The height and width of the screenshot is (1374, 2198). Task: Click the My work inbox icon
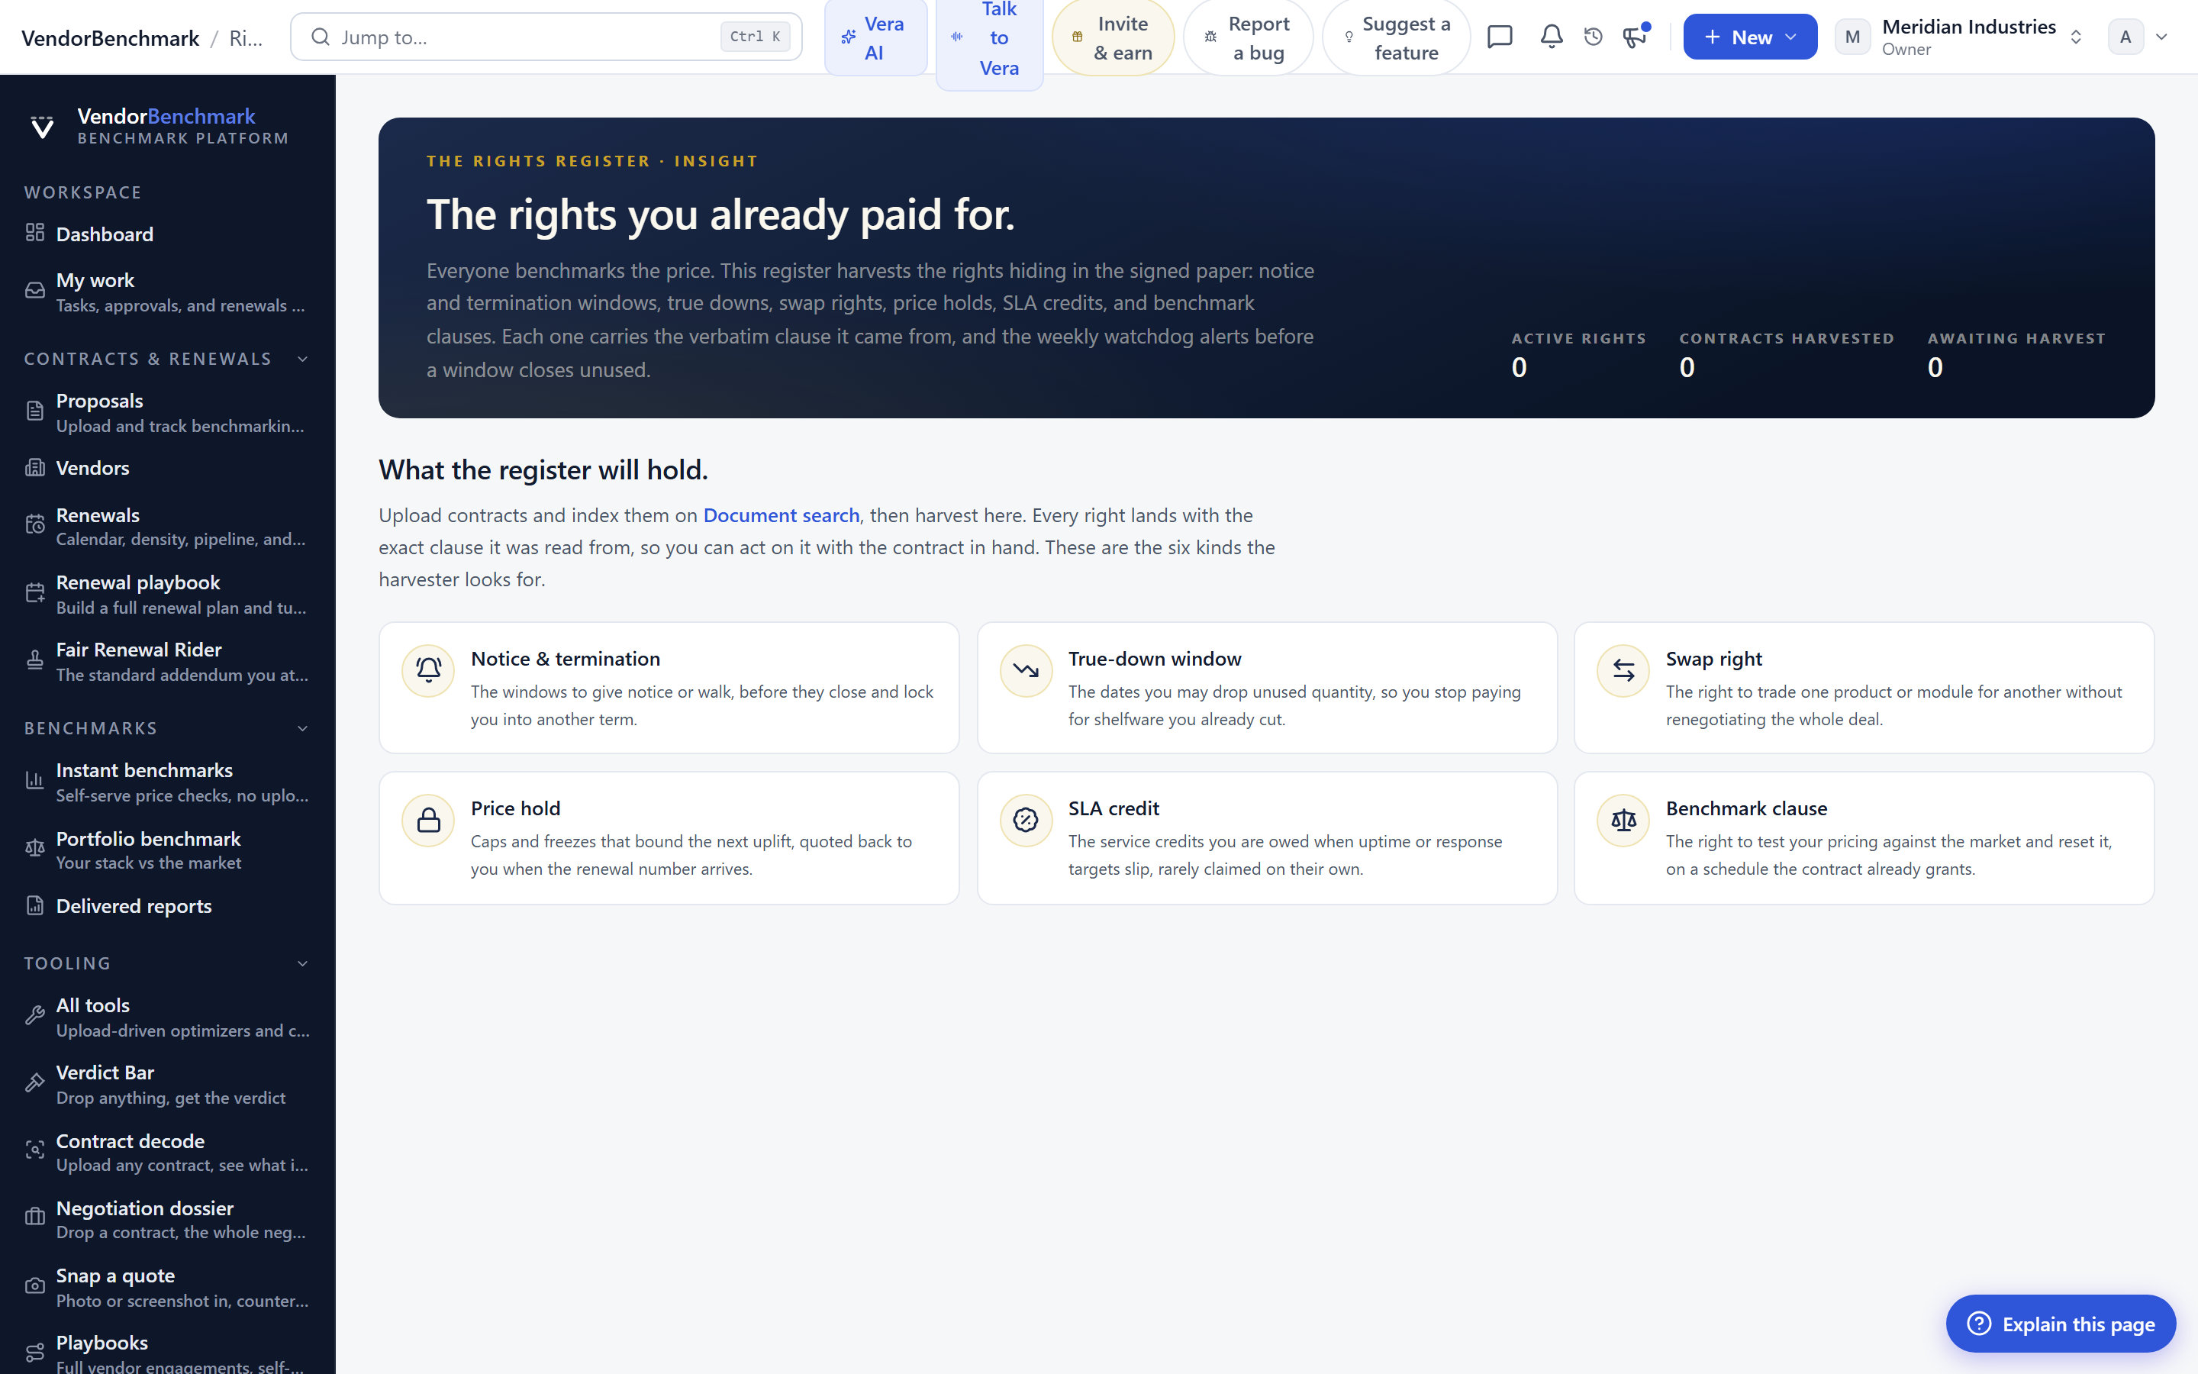(x=34, y=291)
